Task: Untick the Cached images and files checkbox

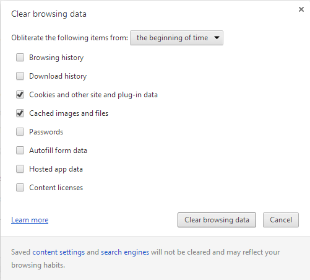Action: click(x=20, y=113)
